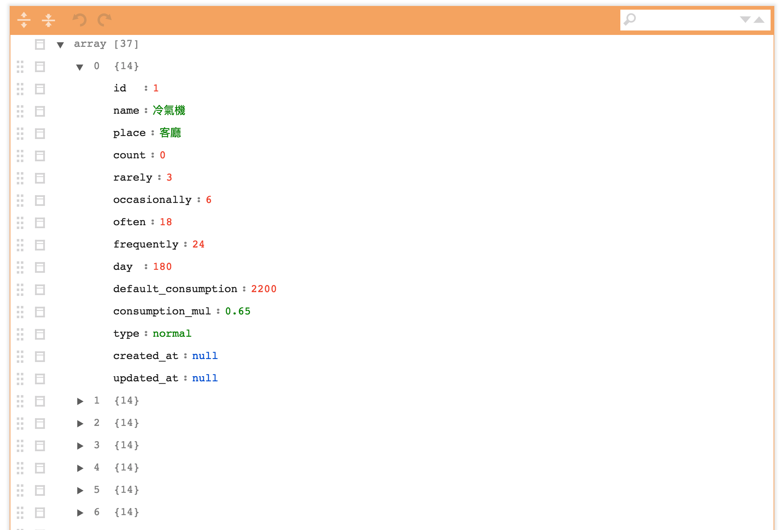Click the default_consumption value 2200
The image size is (781, 530).
264,289
